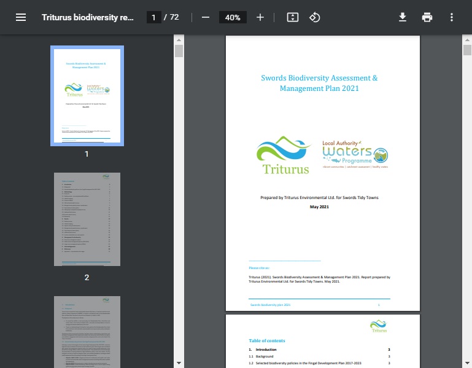Click the document title Triturus biodiversity report
Screen dimensions: 472x368
point(87,17)
